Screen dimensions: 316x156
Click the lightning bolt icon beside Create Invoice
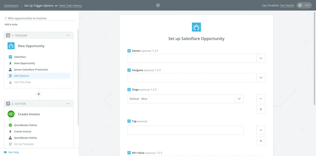click(x=10, y=131)
